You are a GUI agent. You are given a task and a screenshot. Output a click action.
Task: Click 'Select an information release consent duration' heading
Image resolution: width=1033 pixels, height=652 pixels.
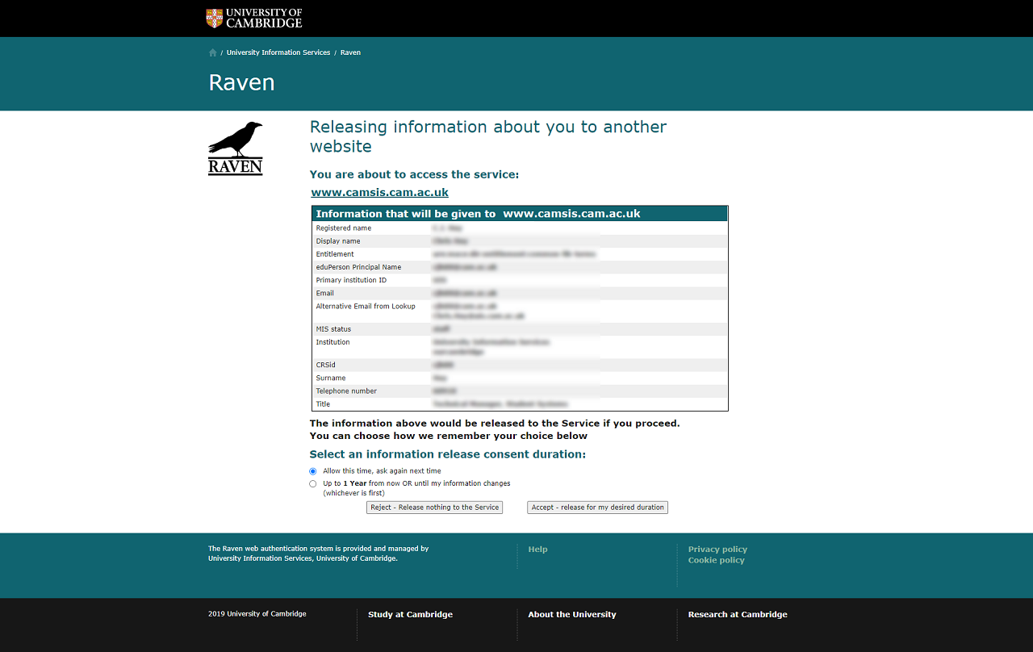(x=448, y=454)
